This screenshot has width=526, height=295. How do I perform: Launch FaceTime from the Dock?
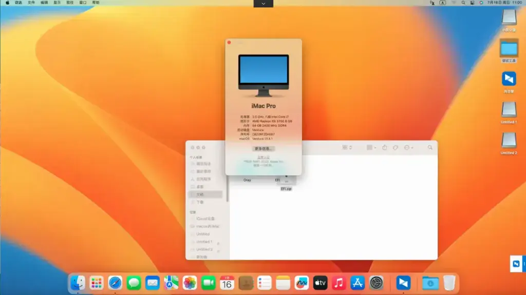pos(209,283)
